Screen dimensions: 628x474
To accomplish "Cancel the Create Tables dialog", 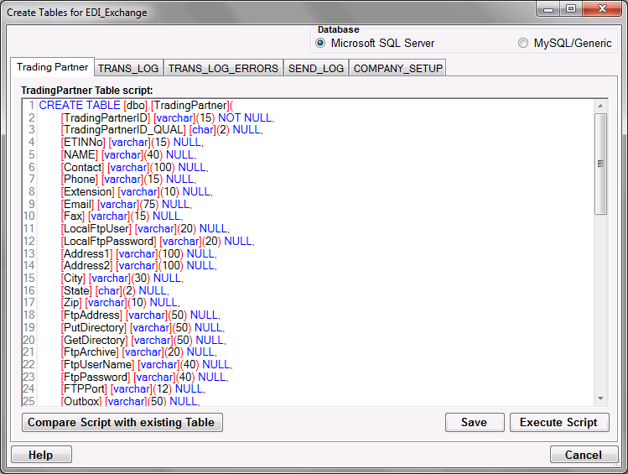I will (x=583, y=455).
